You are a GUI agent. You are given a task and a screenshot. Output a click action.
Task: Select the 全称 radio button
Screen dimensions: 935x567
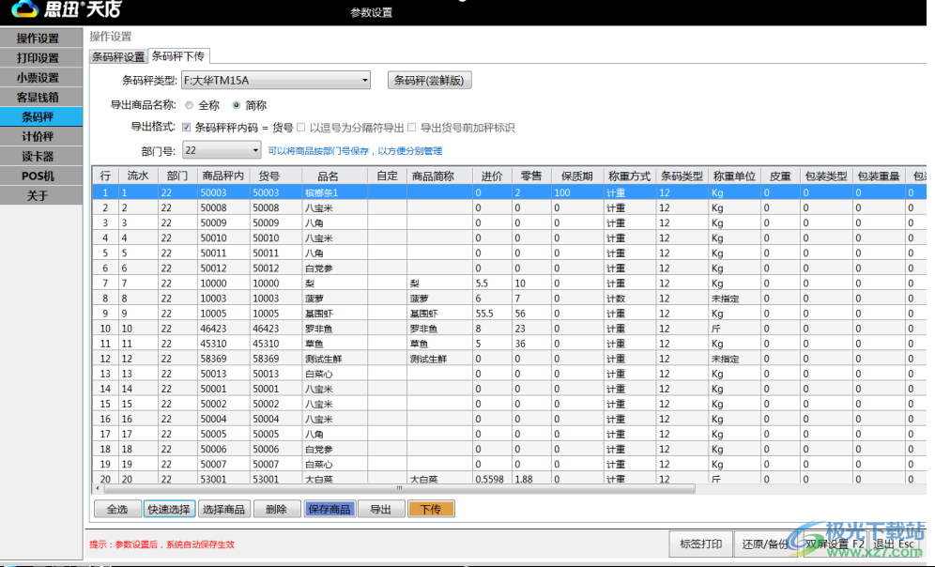[x=189, y=105]
